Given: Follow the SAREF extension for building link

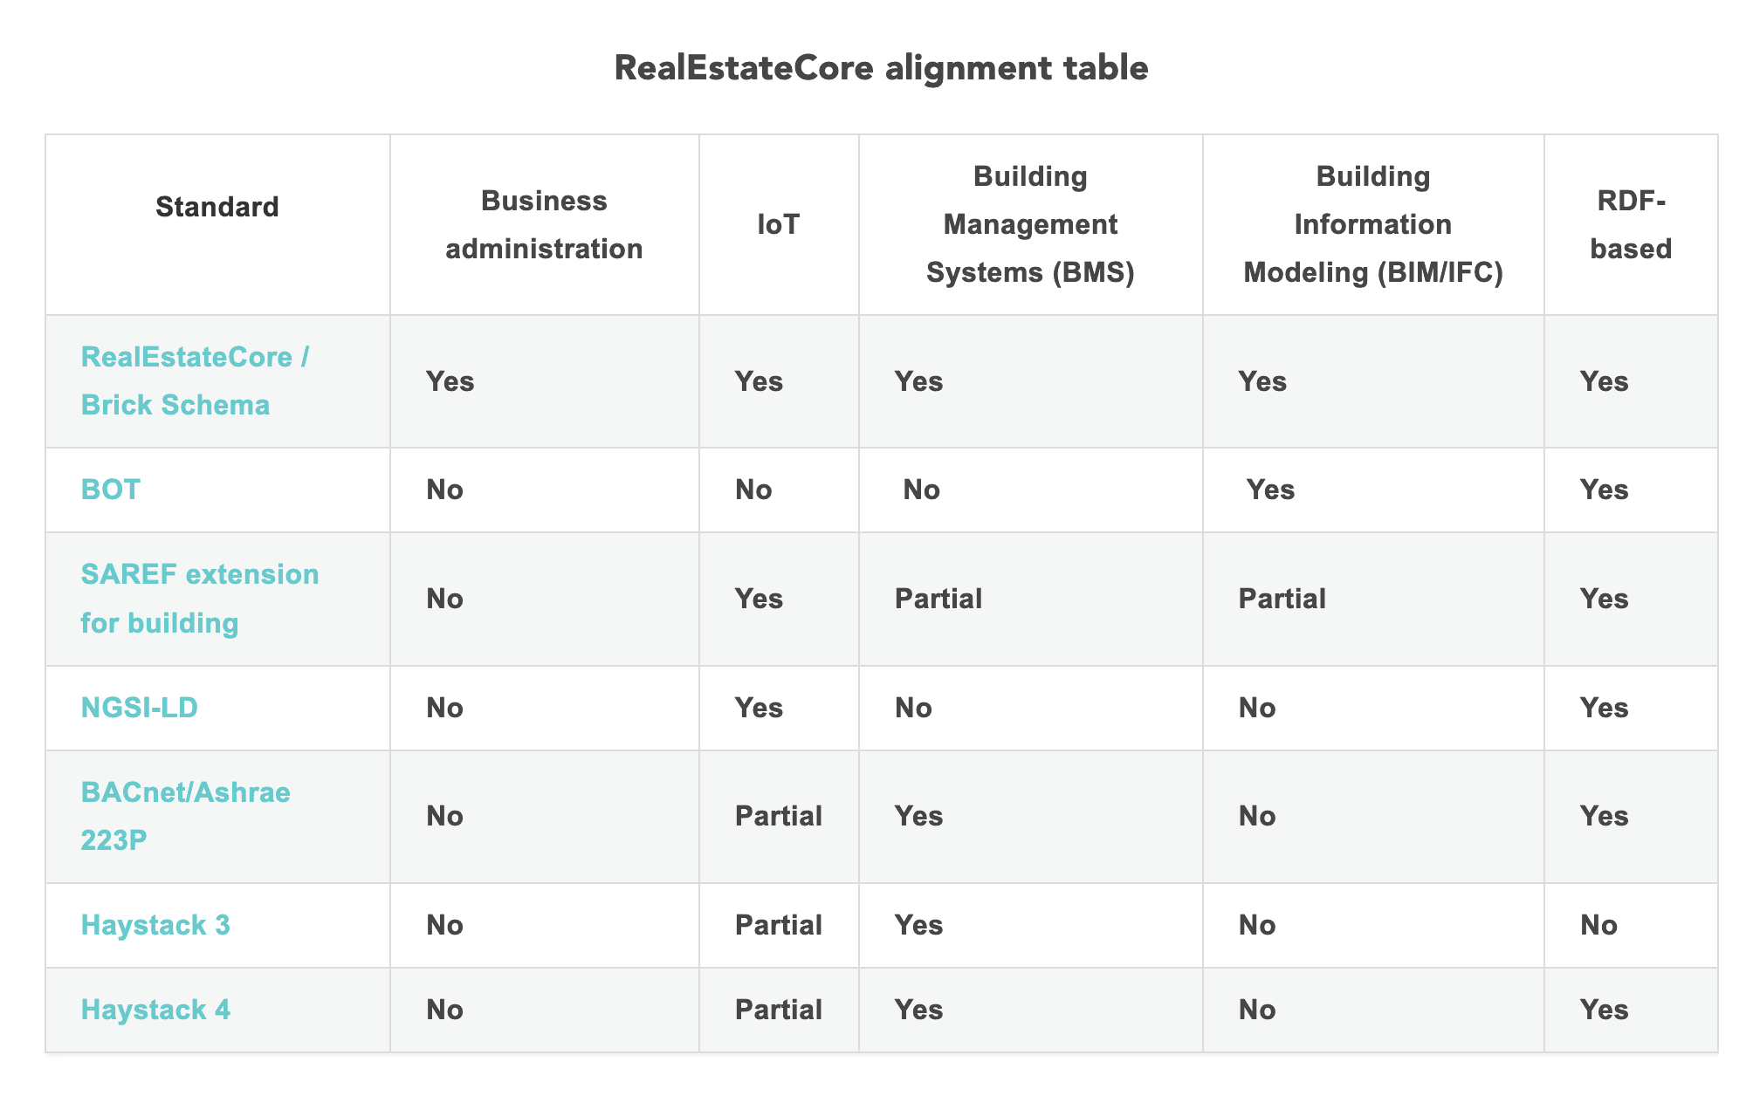Looking at the screenshot, I should (x=200, y=599).
